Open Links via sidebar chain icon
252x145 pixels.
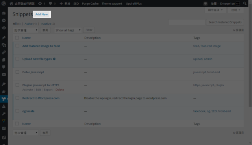point(4,53)
